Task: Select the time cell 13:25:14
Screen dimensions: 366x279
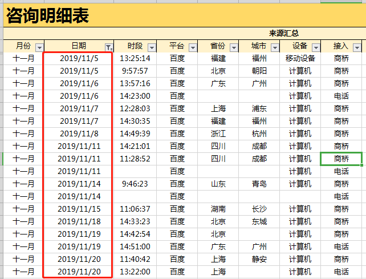Action: tap(136, 58)
